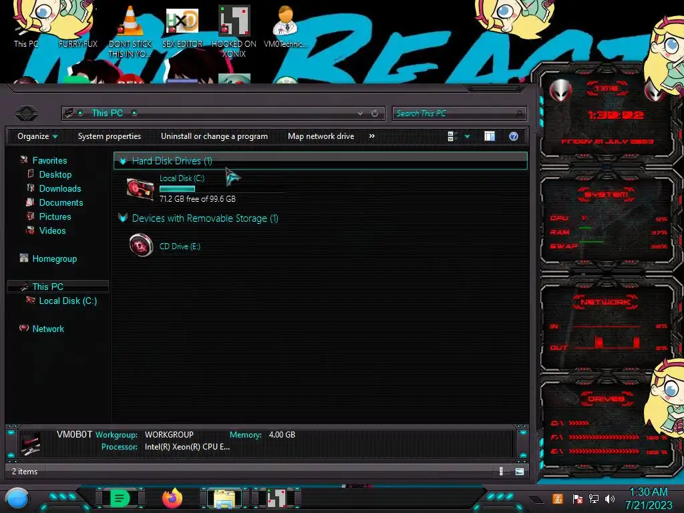The height and width of the screenshot is (513, 684).
Task: Click the DRIVES gadget header
Action: pyautogui.click(x=607, y=399)
